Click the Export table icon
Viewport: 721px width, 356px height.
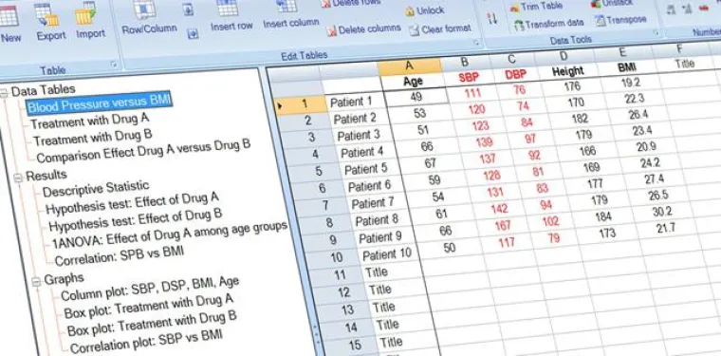pos(47,15)
